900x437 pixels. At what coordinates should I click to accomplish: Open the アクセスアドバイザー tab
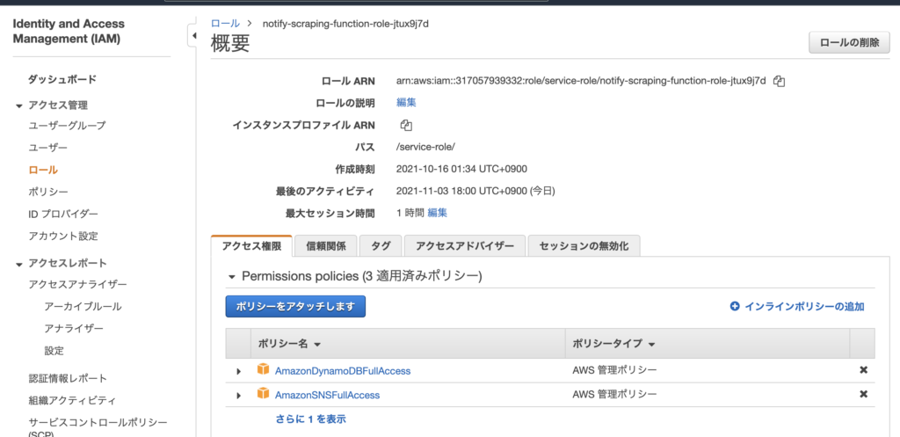tap(465, 246)
